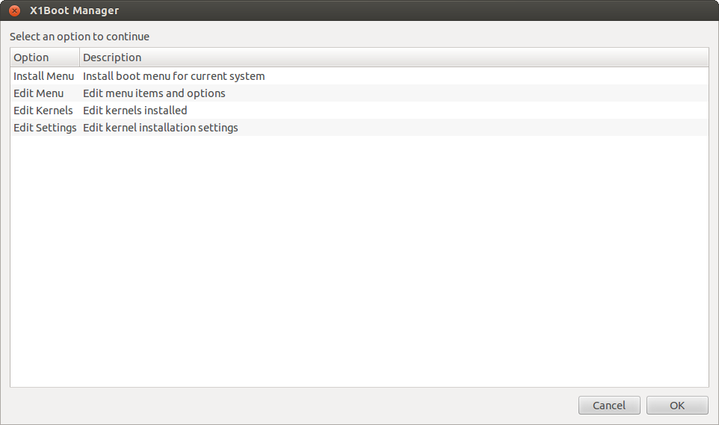This screenshot has height=425, width=719.
Task: Confirm with the OK button
Action: 676,406
